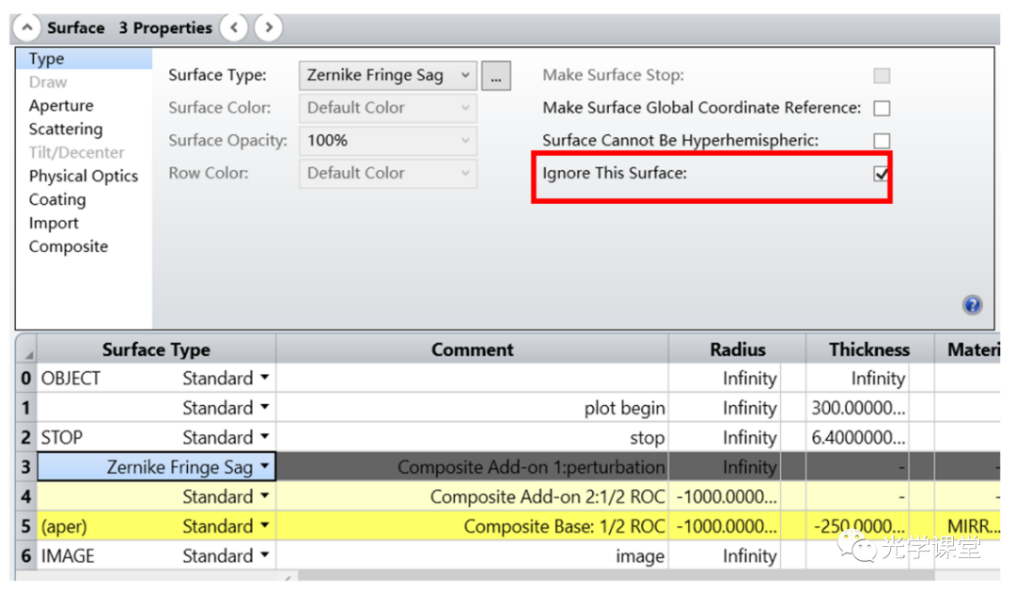
Task: Open the help question mark icon
Action: click(972, 304)
